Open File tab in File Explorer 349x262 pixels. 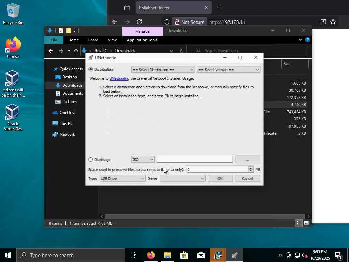(54, 40)
